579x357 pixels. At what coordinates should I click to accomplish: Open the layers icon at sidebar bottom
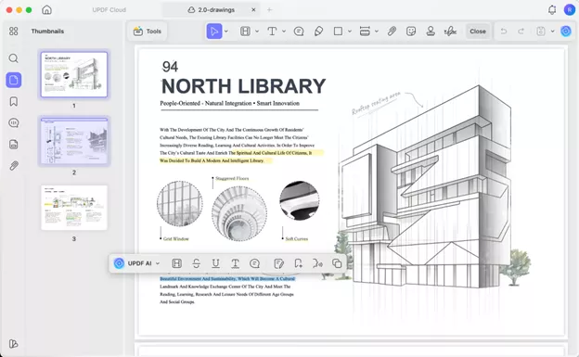(x=13, y=344)
